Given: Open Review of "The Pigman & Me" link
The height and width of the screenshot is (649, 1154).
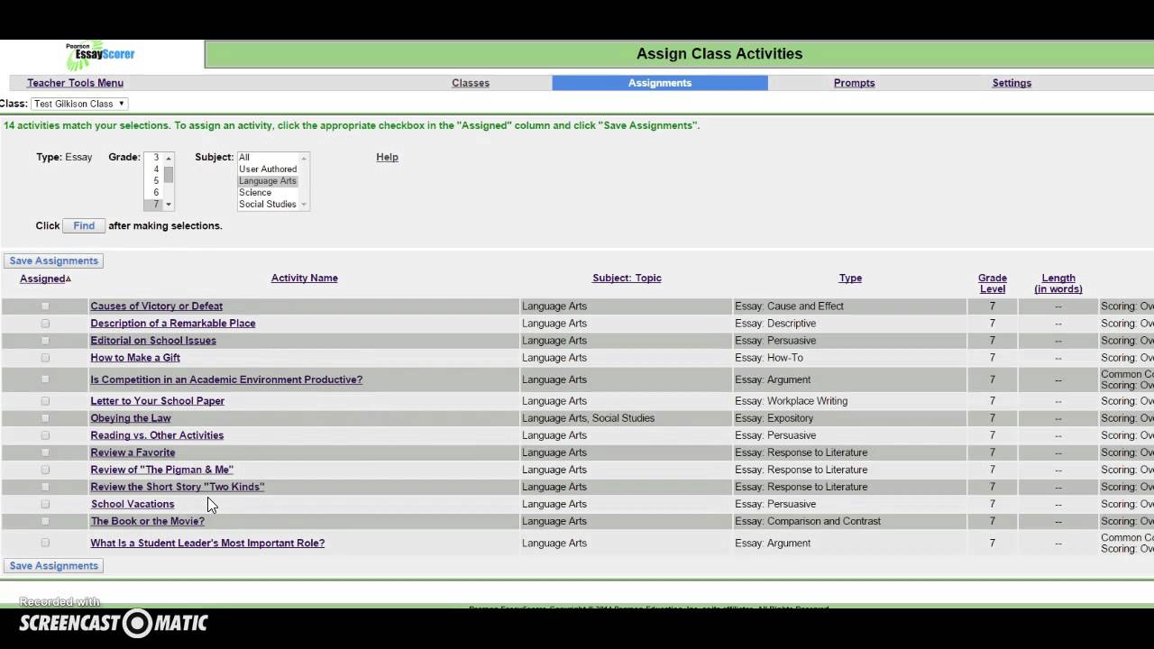Looking at the screenshot, I should (x=161, y=470).
